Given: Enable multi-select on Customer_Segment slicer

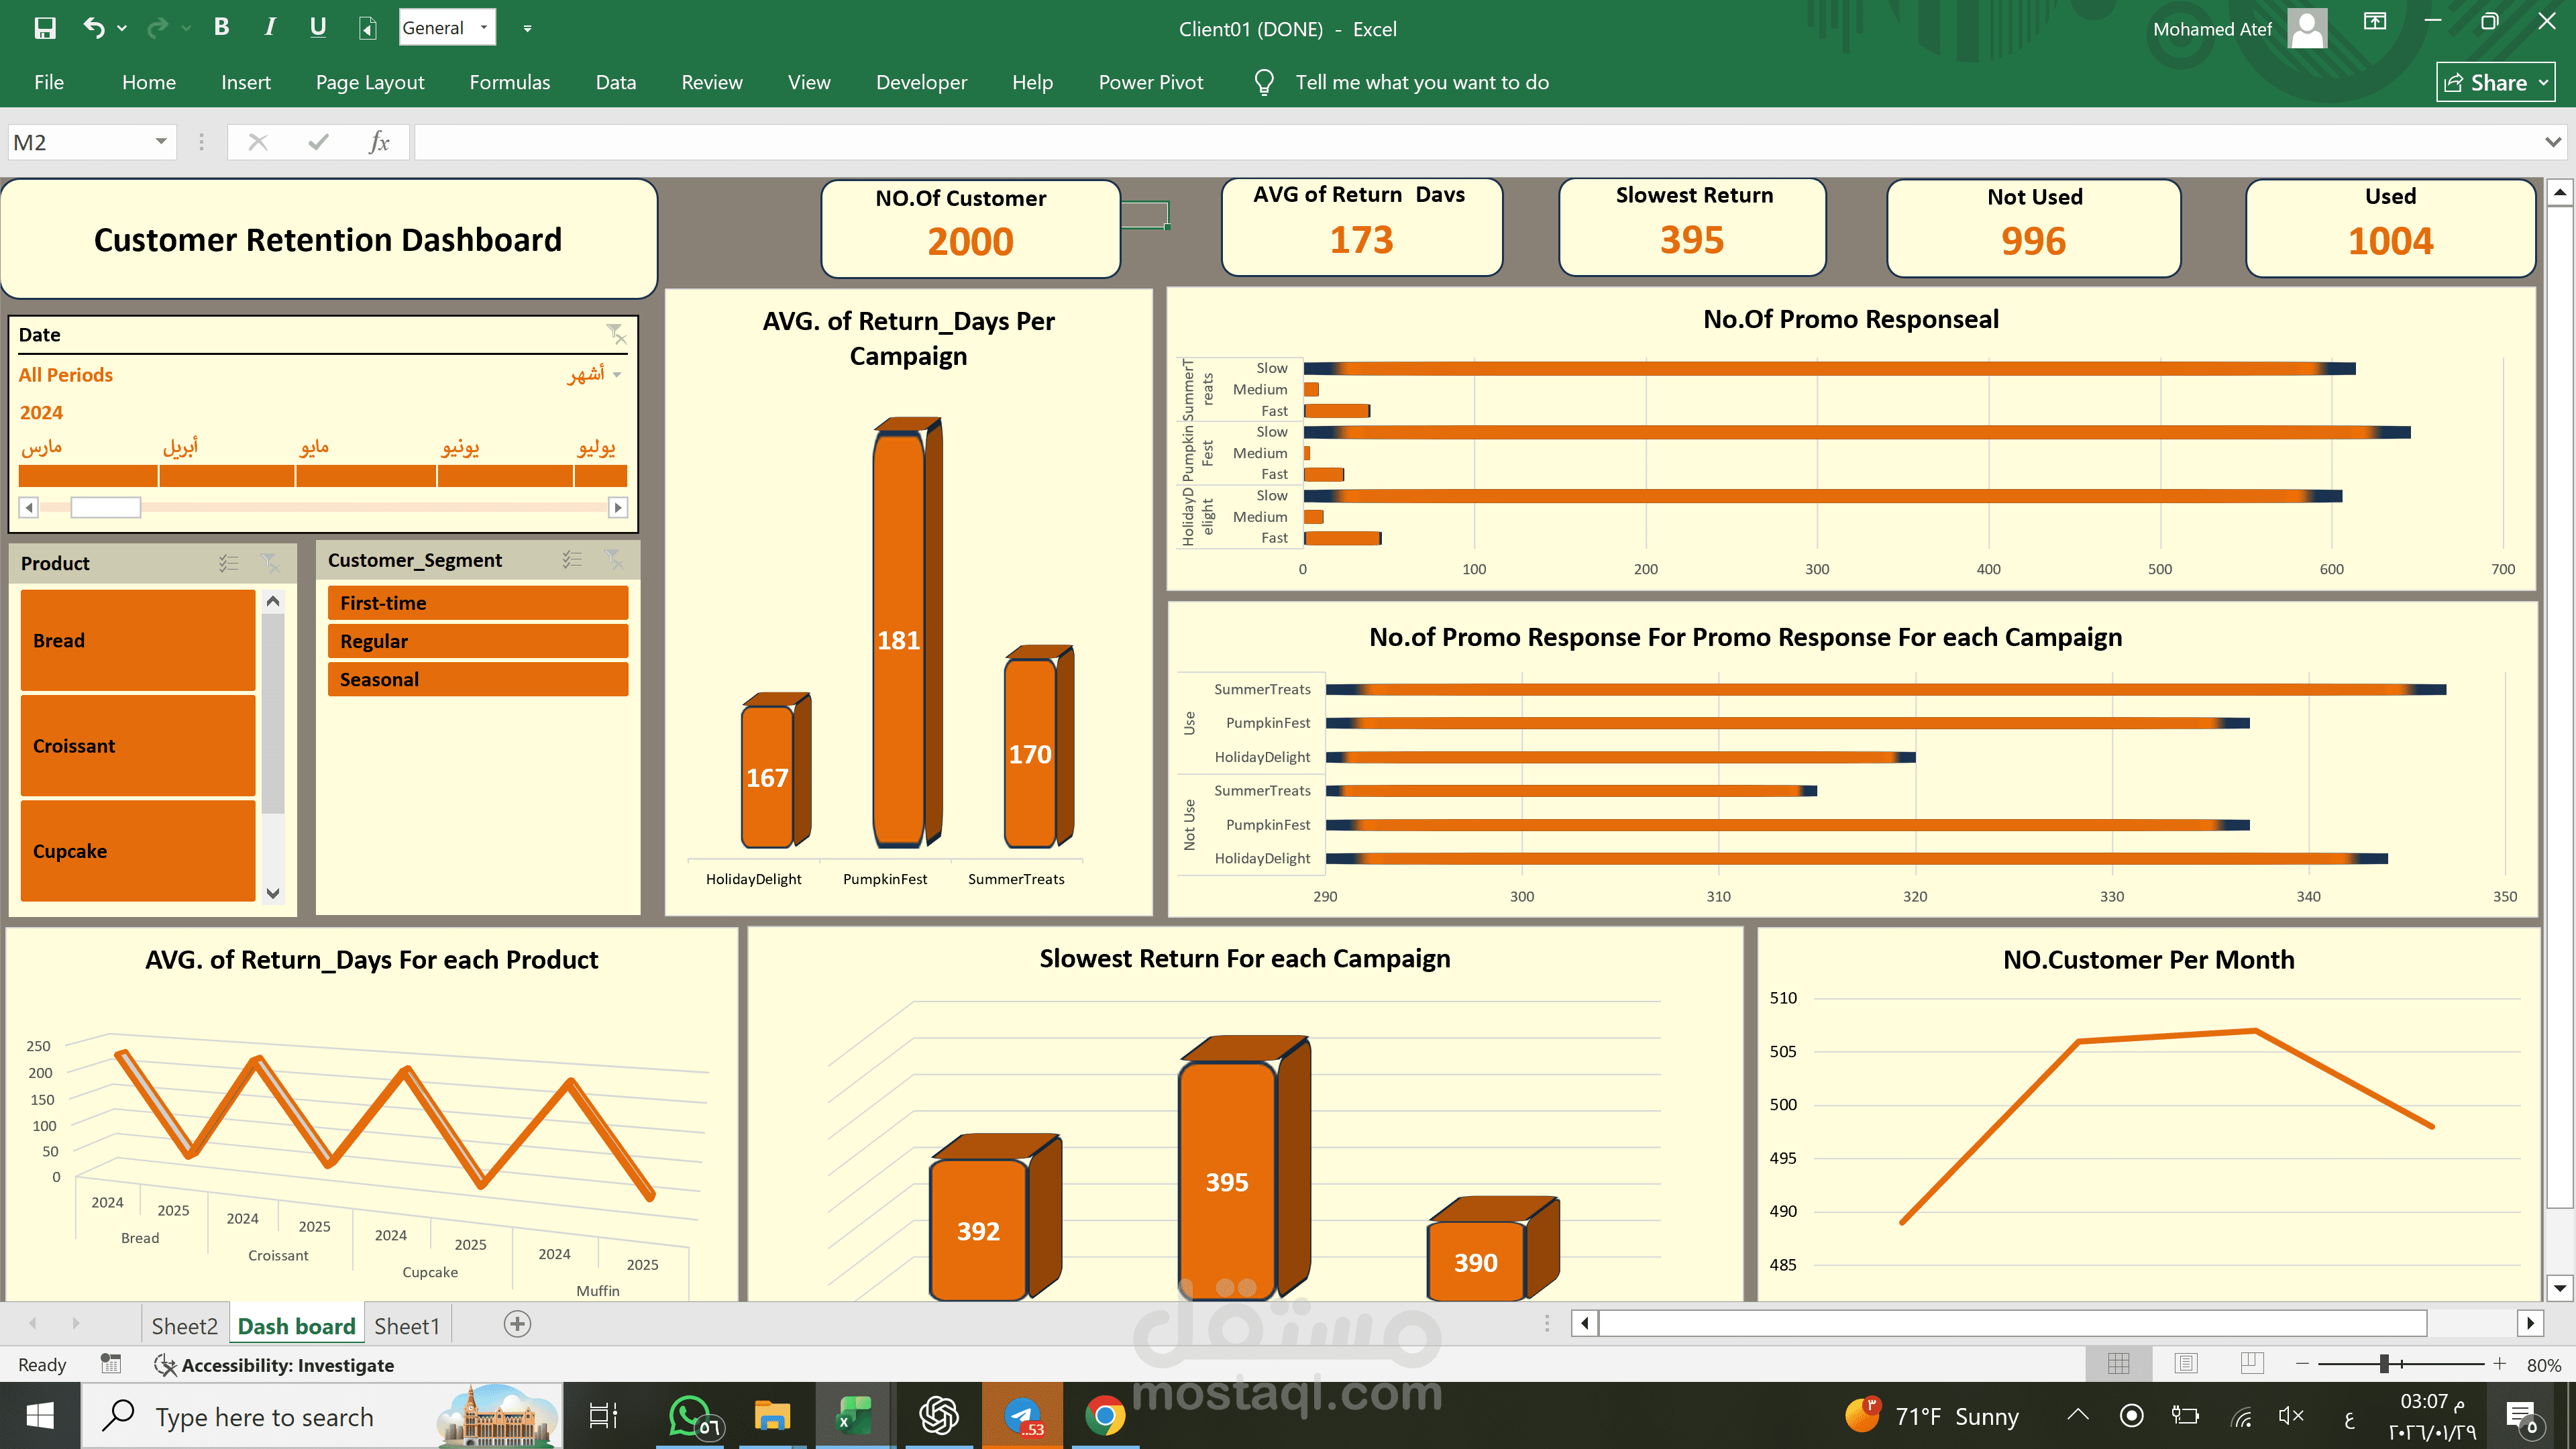Looking at the screenshot, I should [573, 559].
